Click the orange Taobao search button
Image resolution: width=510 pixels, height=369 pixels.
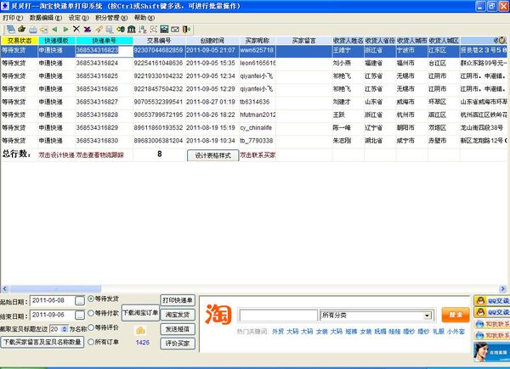(x=456, y=315)
